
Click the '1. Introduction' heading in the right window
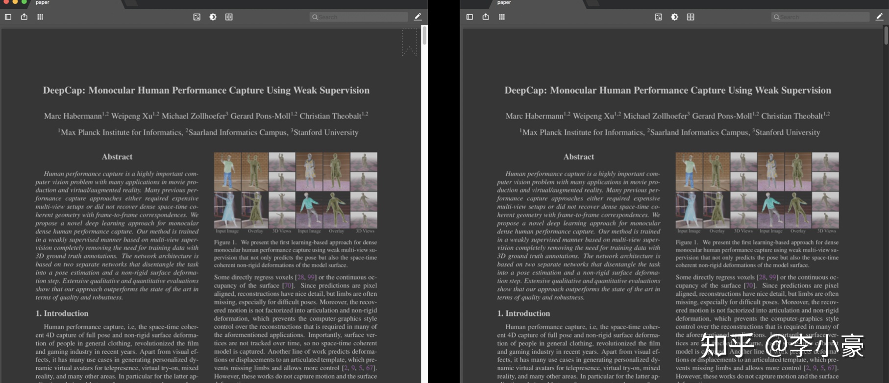pyautogui.click(x=524, y=313)
